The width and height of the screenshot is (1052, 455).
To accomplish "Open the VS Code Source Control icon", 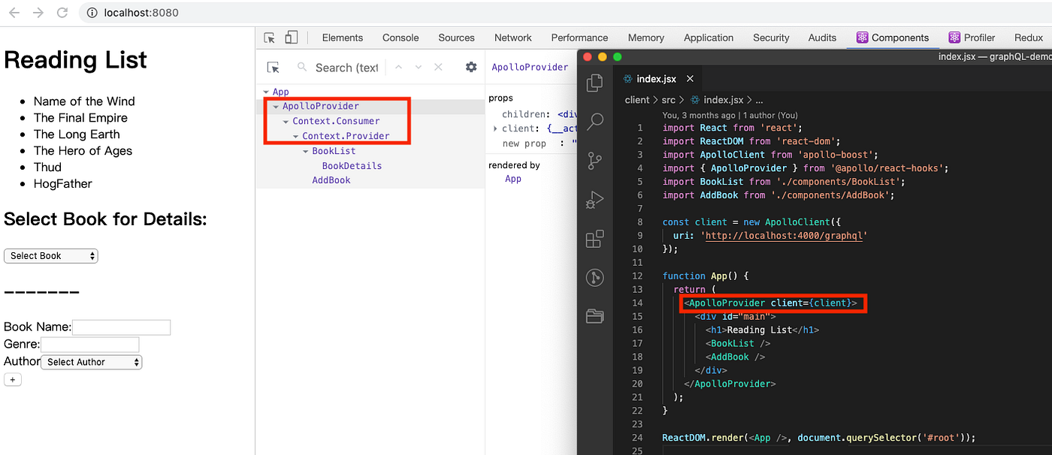I will coord(594,160).
